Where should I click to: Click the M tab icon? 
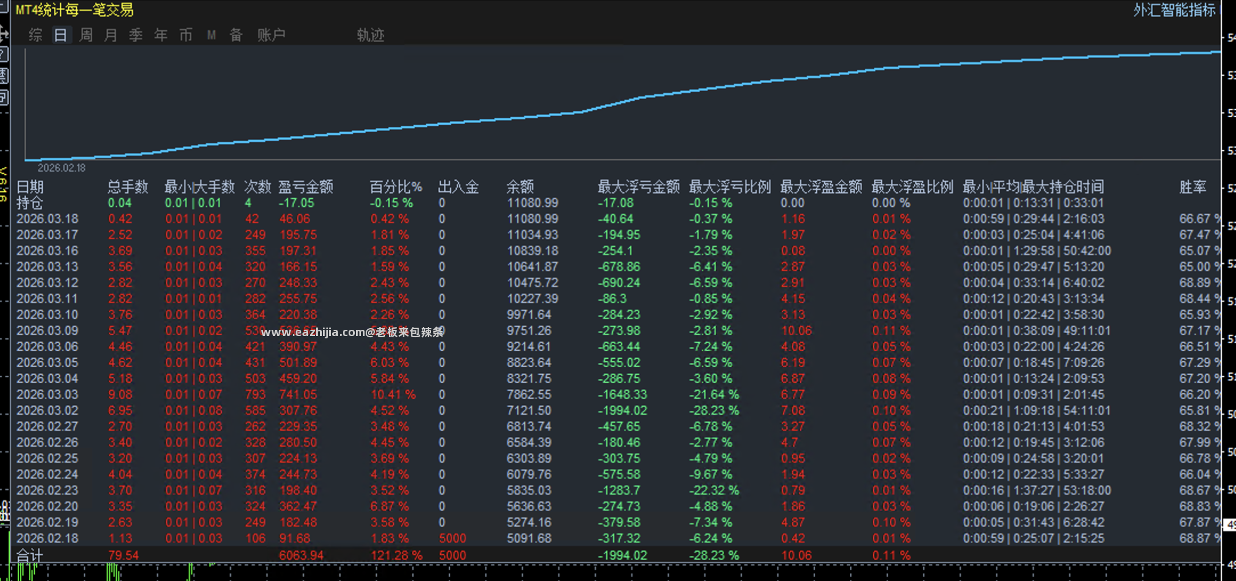(x=211, y=35)
